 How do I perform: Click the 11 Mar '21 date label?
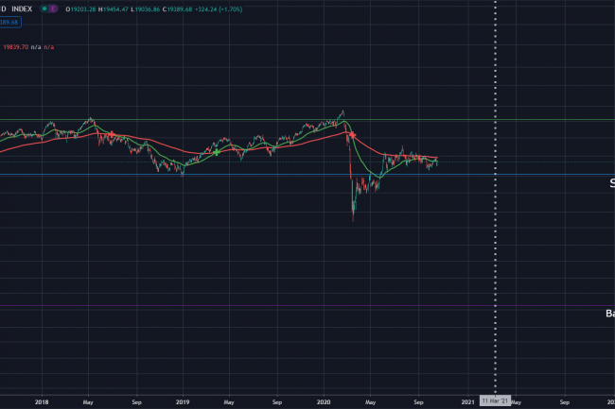pyautogui.click(x=495, y=400)
